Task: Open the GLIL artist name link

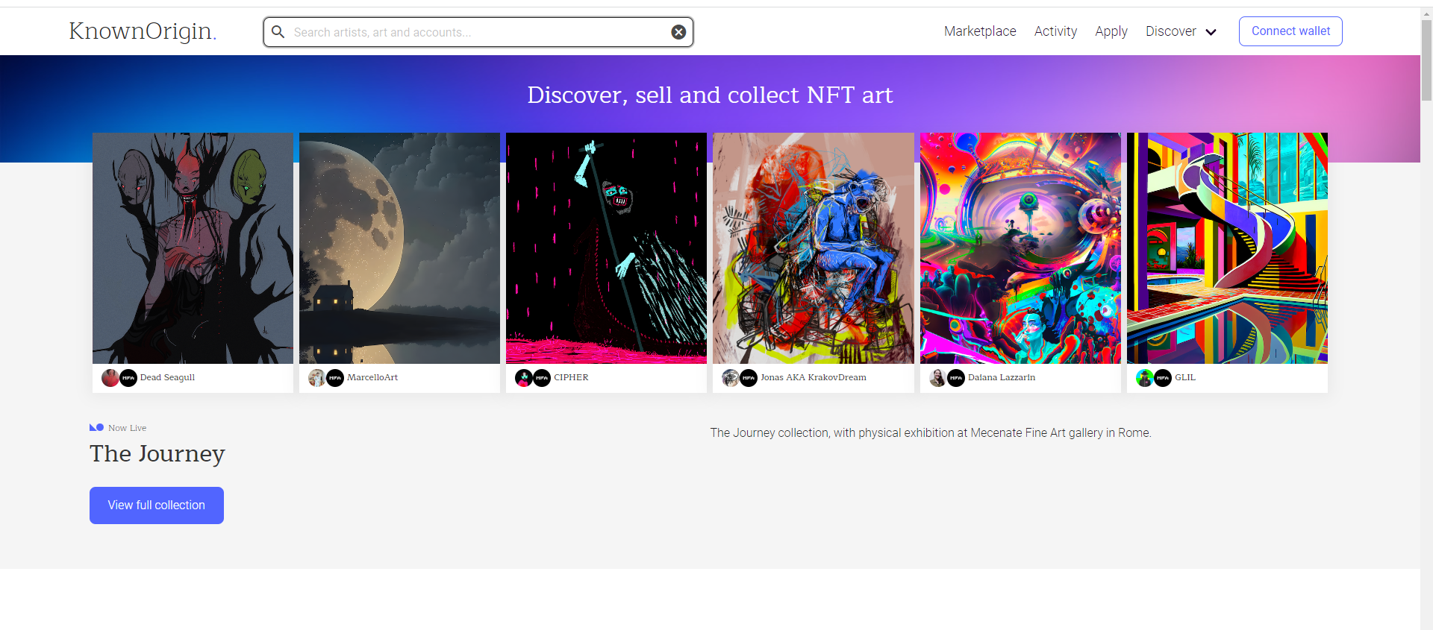Action: click(1185, 377)
